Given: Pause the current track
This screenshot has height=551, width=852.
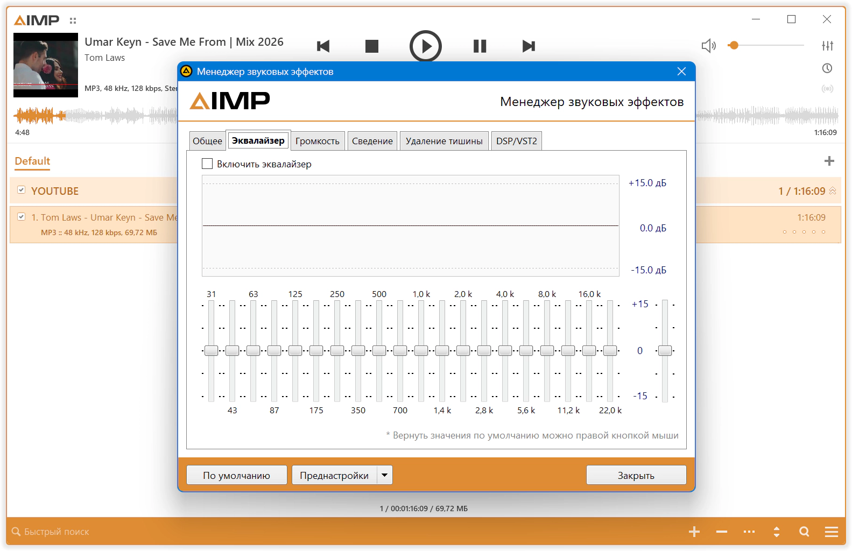Looking at the screenshot, I should tap(480, 46).
